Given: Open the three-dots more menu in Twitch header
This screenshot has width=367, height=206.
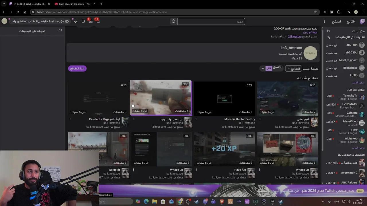Looking at the screenshot, I should (324, 21).
